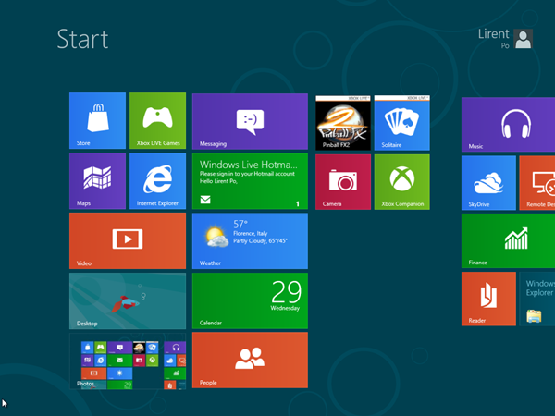555x416 pixels.
Task: Open the Calendar tile
Action: [x=250, y=300]
